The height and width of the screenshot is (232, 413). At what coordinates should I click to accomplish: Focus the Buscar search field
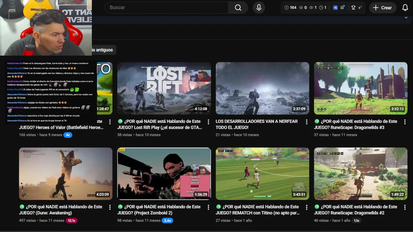[x=166, y=7]
